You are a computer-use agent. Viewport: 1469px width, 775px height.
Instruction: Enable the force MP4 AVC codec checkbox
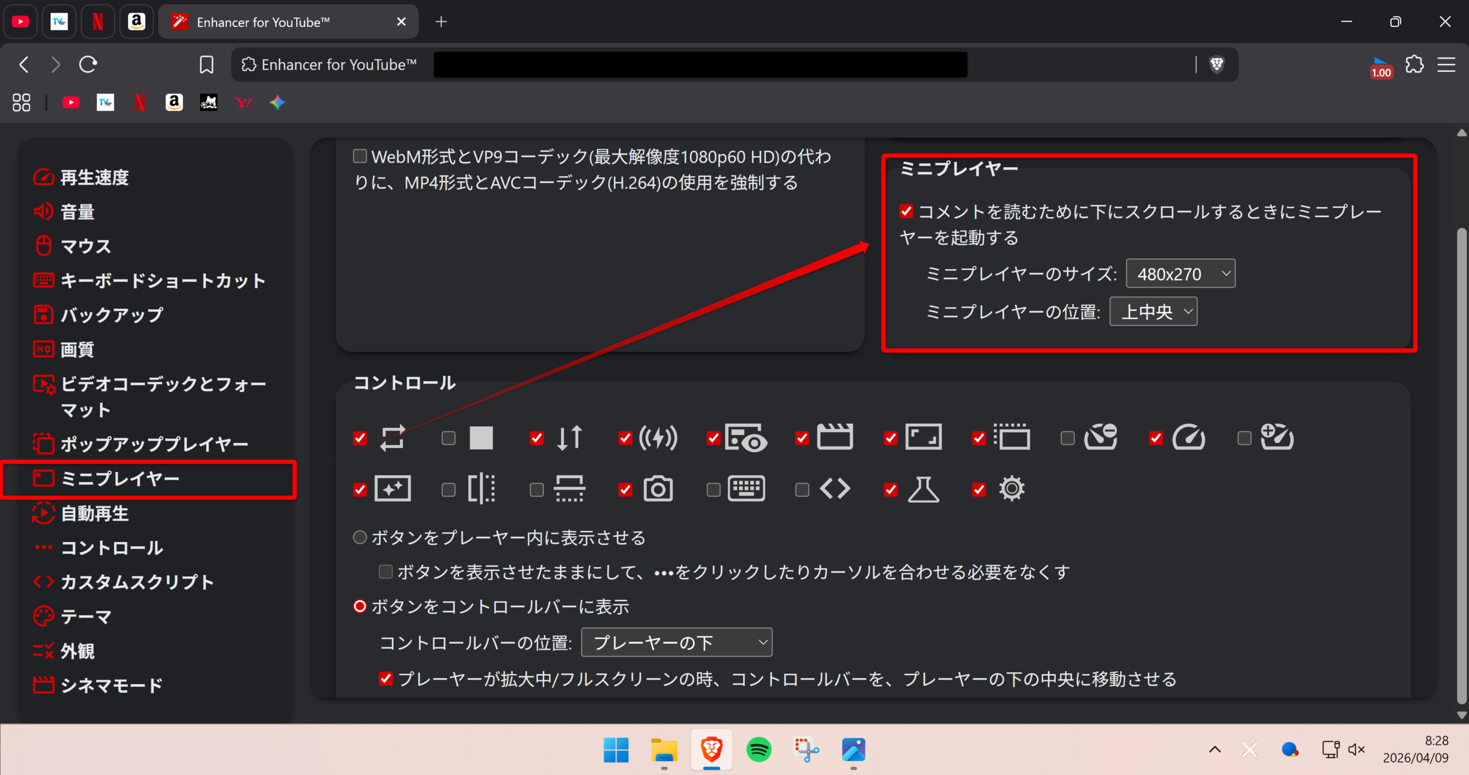click(x=360, y=156)
